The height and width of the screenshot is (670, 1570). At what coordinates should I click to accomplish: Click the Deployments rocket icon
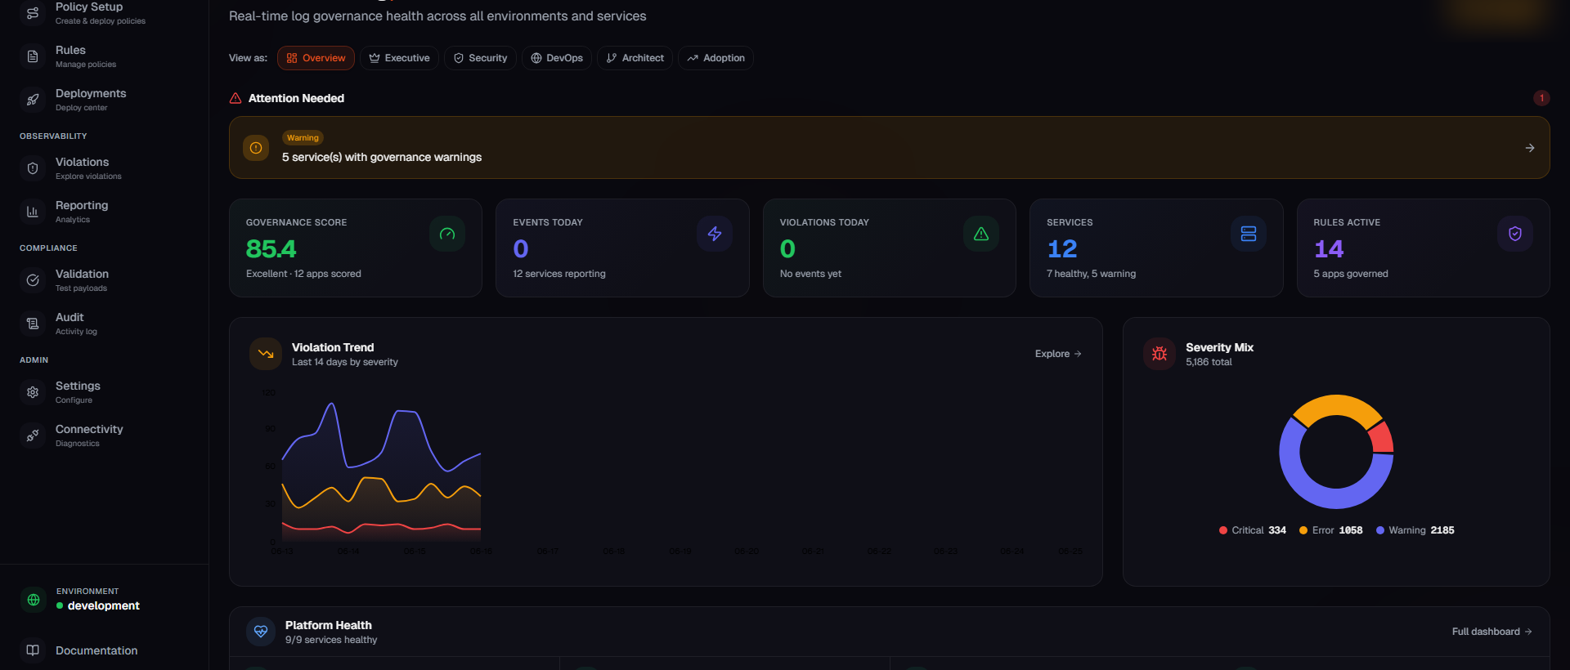pos(33,100)
